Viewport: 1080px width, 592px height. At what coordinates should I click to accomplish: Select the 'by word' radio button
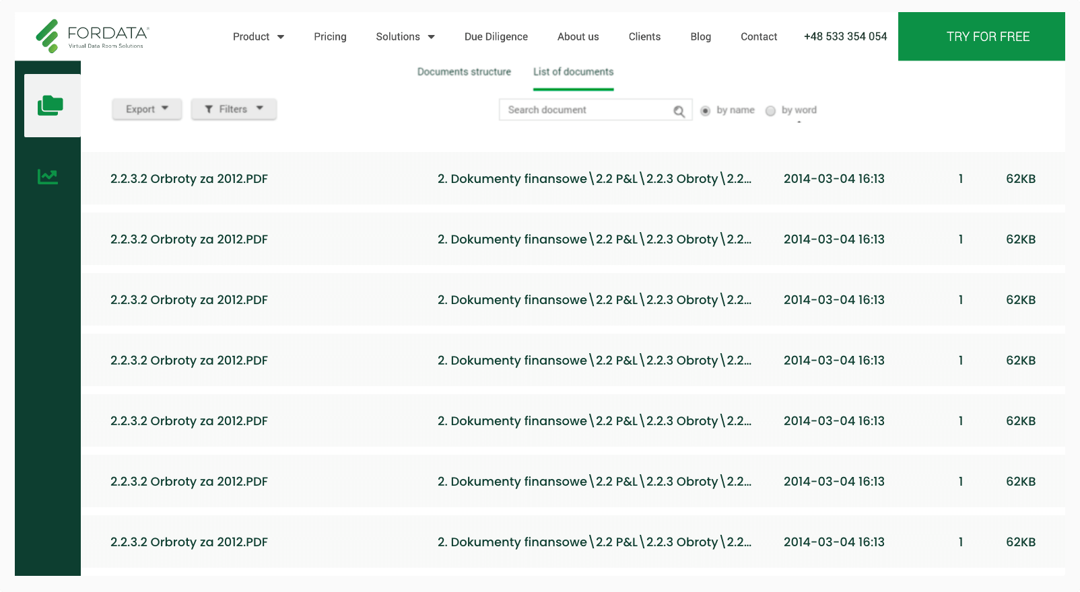click(770, 111)
